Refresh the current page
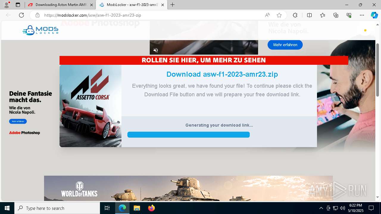Screen dimensions: 381x214 point(21,15)
